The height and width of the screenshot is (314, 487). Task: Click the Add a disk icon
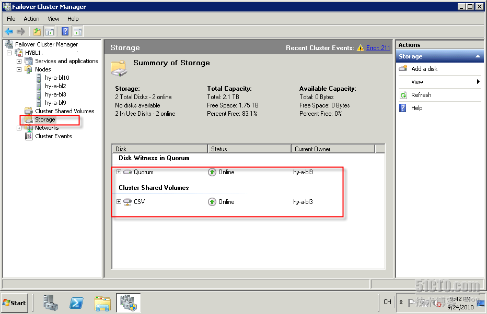(403, 68)
